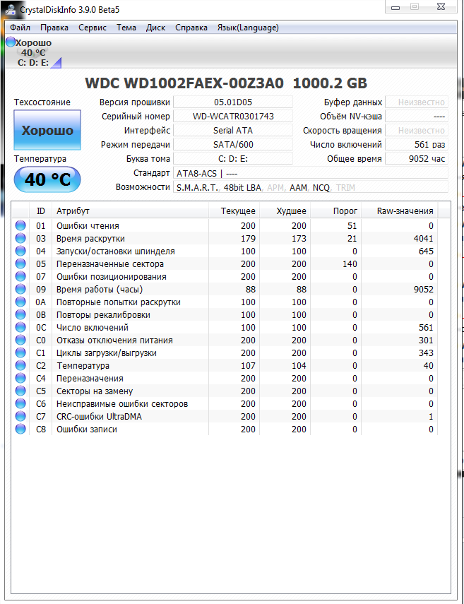The width and height of the screenshot is (464, 604).
Task: Open the Тема menu
Action: [x=126, y=28]
